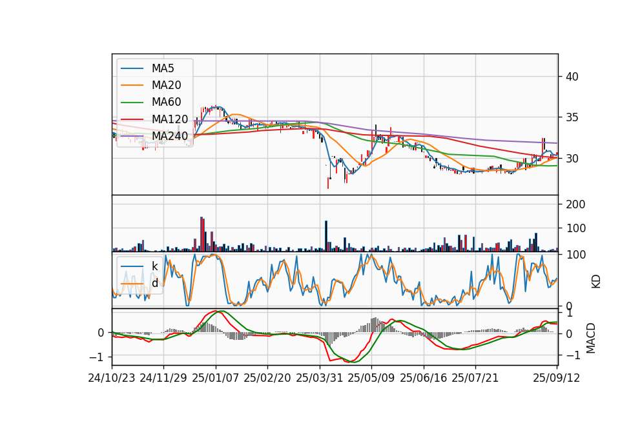This screenshot has height=445, width=620.
Task: Click the KD axis title
Action: coord(596,281)
